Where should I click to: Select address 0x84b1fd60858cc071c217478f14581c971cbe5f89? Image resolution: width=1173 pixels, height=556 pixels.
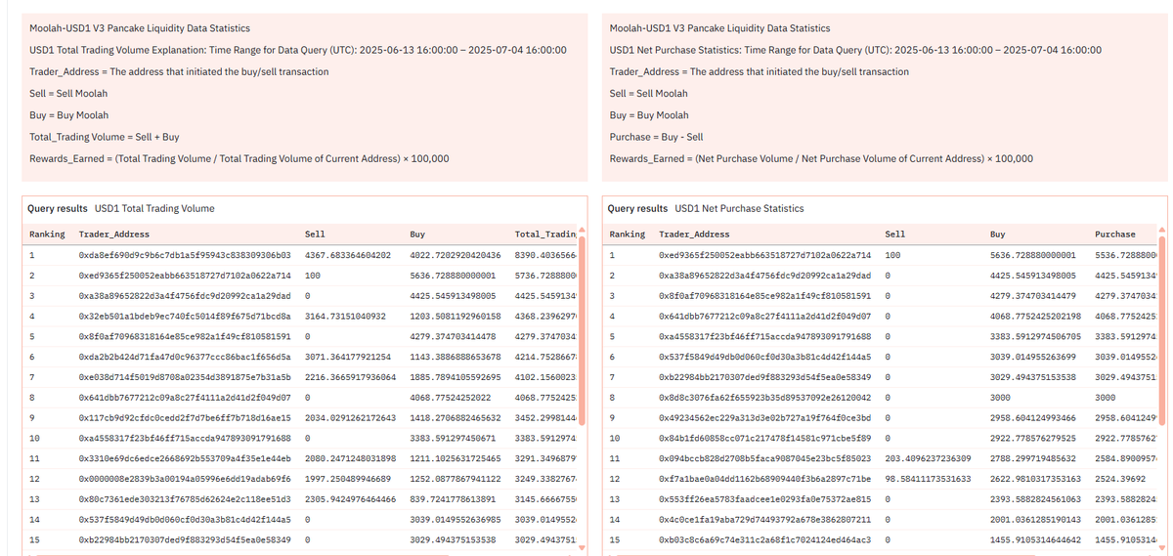pyautogui.click(x=765, y=438)
